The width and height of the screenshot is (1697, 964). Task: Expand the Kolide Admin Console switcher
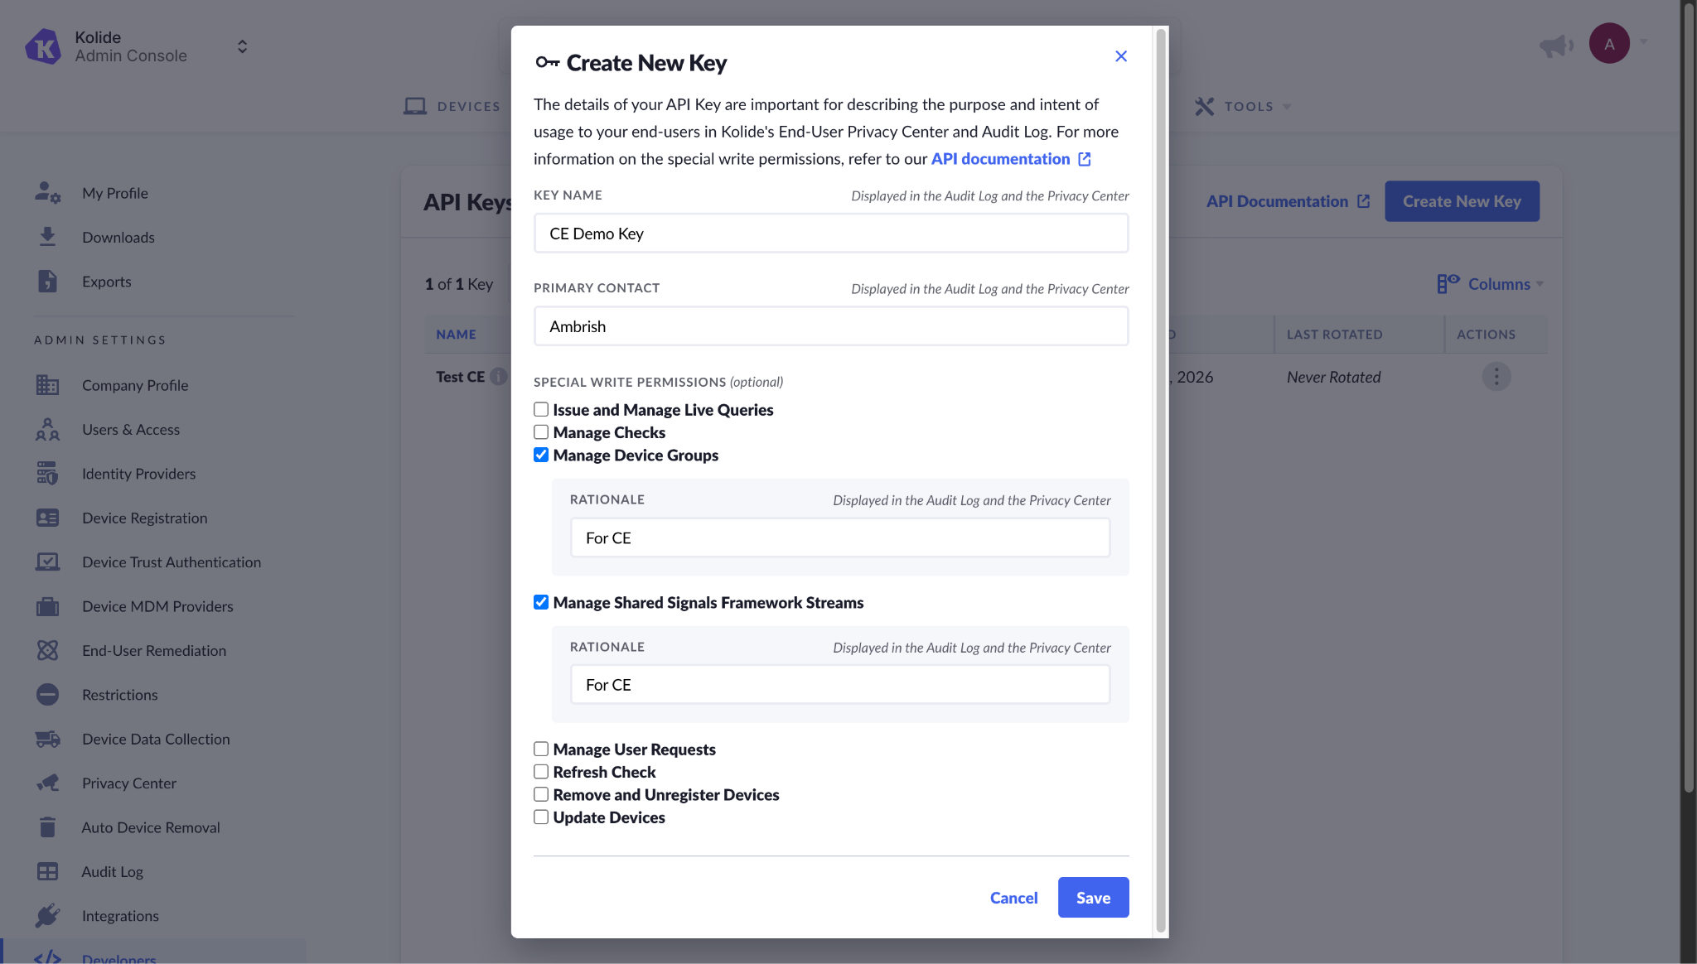[242, 46]
